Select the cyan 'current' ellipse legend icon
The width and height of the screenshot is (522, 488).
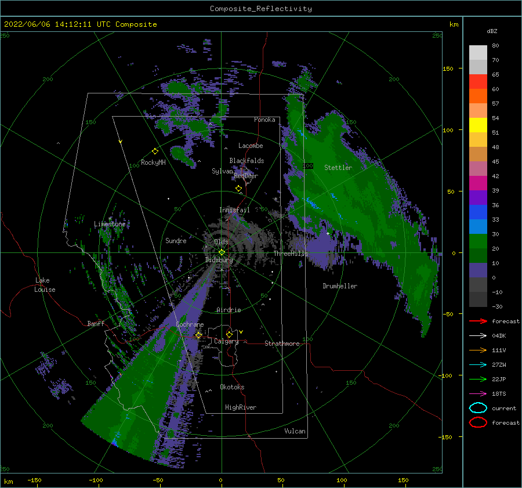478,408
